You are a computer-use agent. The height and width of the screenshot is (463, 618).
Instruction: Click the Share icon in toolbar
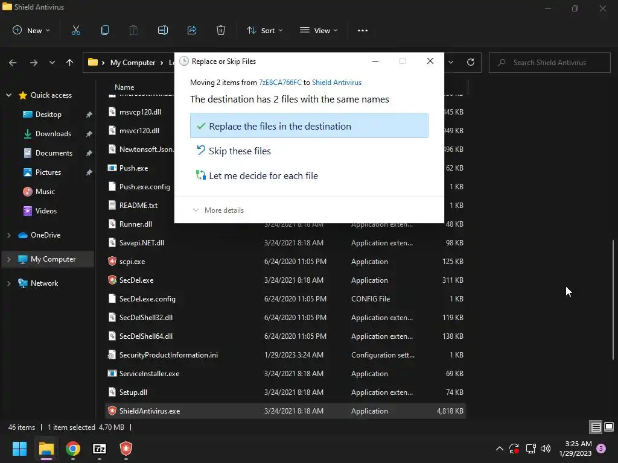[x=192, y=30]
